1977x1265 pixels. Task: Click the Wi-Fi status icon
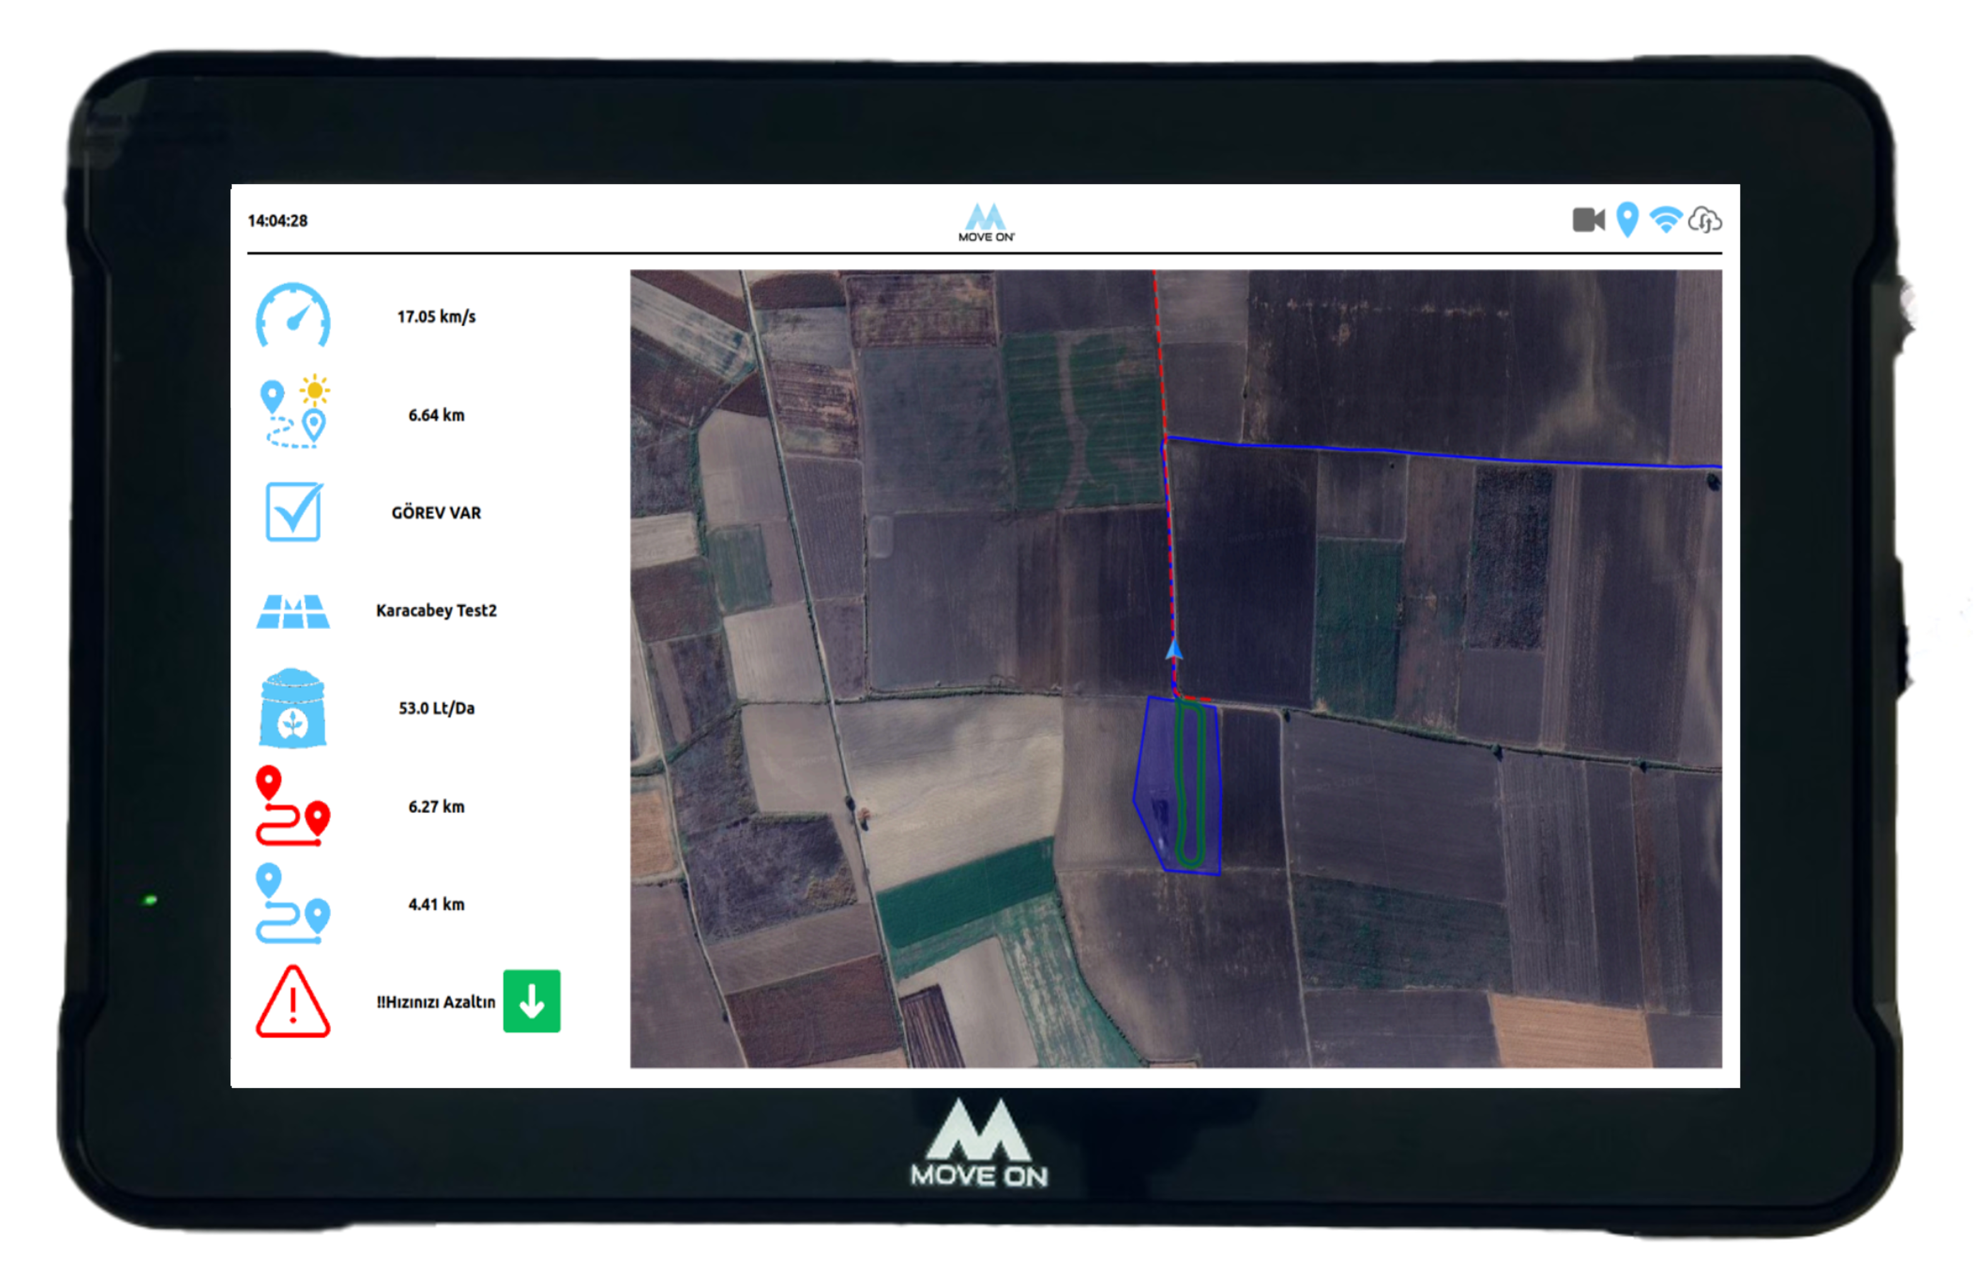tap(1665, 220)
